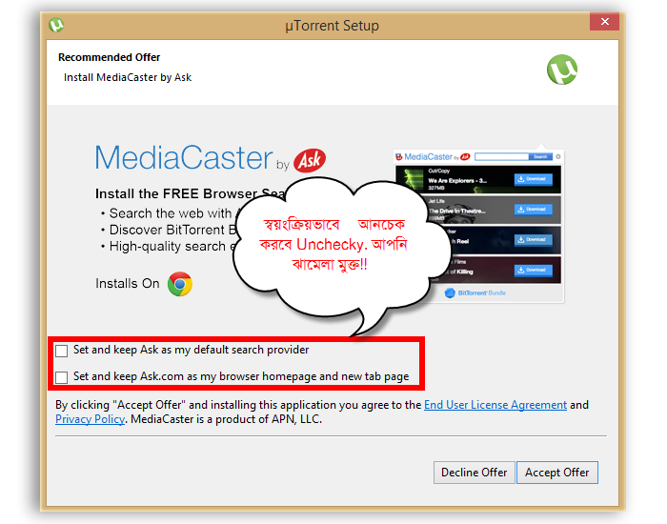Click the Decline Offer button
This screenshot has height=524, width=667.
click(x=474, y=473)
